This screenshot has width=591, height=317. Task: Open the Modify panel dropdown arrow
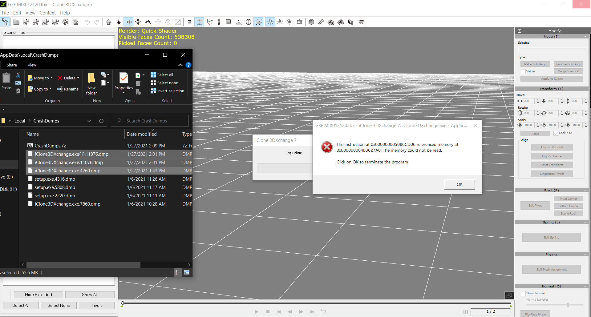(520, 31)
